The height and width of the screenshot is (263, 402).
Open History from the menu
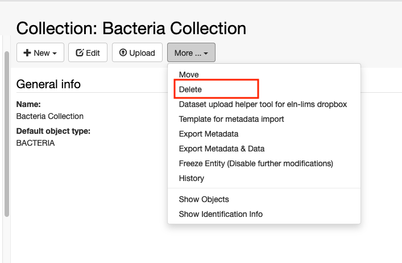192,178
